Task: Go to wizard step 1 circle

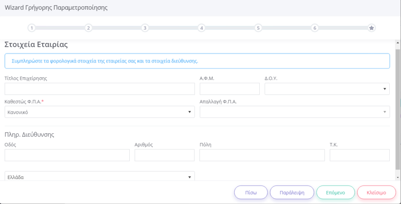Action: point(32,28)
